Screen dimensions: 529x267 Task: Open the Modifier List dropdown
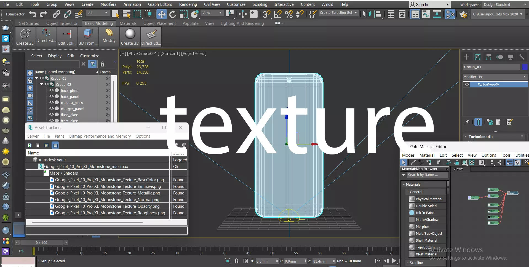point(495,77)
